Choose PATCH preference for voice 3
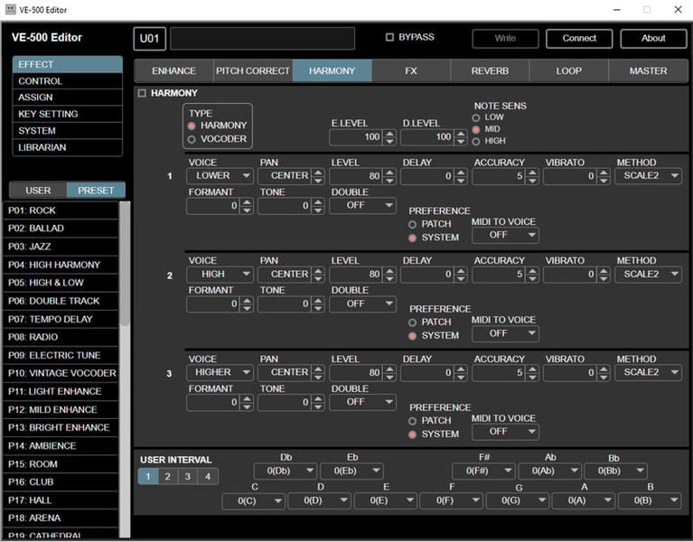Screen dimensions: 693x542 point(412,421)
